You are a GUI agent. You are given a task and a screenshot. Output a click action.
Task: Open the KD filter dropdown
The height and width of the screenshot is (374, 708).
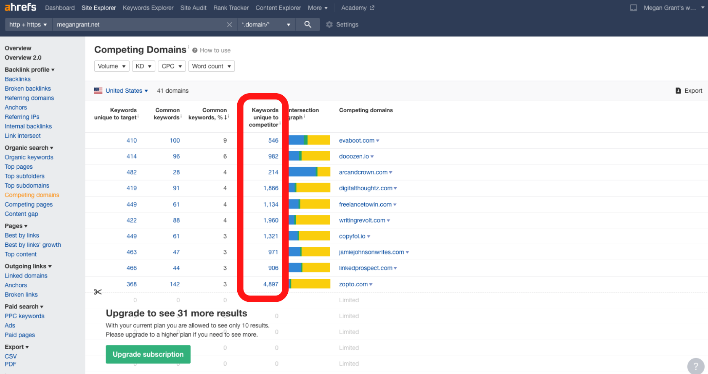click(x=143, y=66)
